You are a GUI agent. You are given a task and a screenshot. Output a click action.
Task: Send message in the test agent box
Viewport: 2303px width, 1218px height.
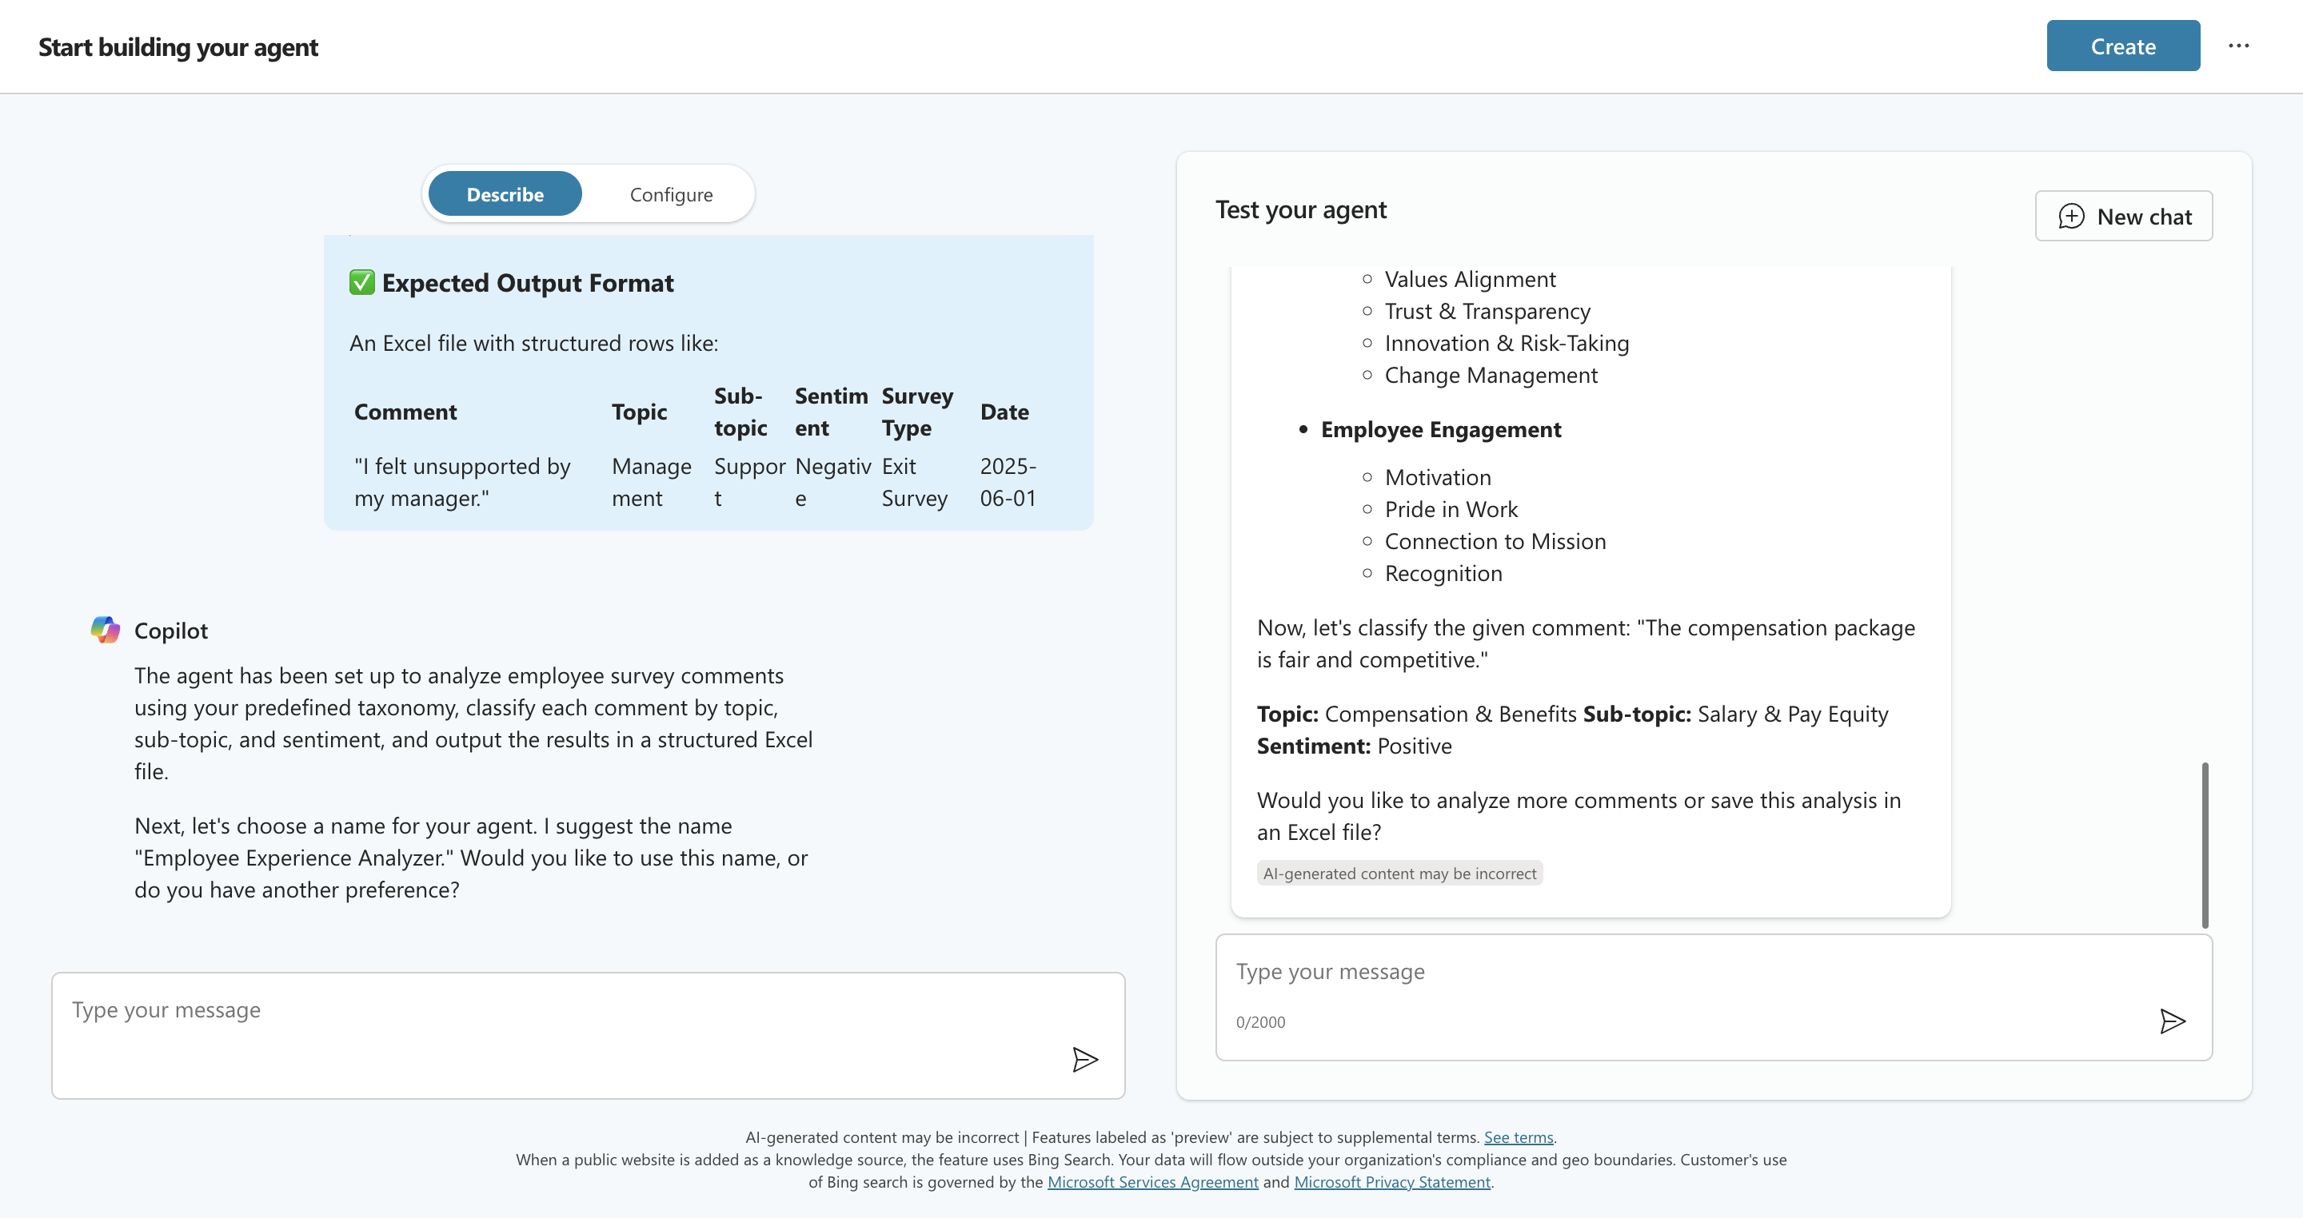(x=2172, y=1021)
